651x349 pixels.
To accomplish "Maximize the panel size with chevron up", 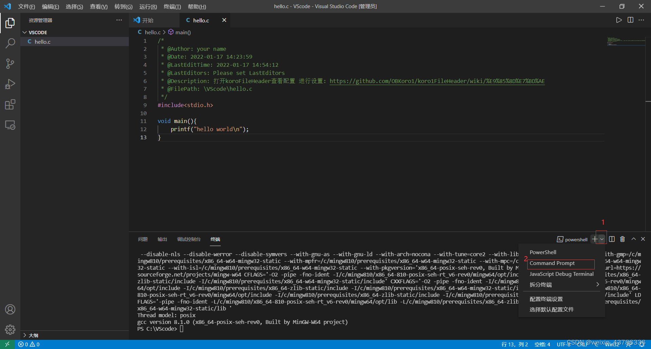I will [633, 239].
